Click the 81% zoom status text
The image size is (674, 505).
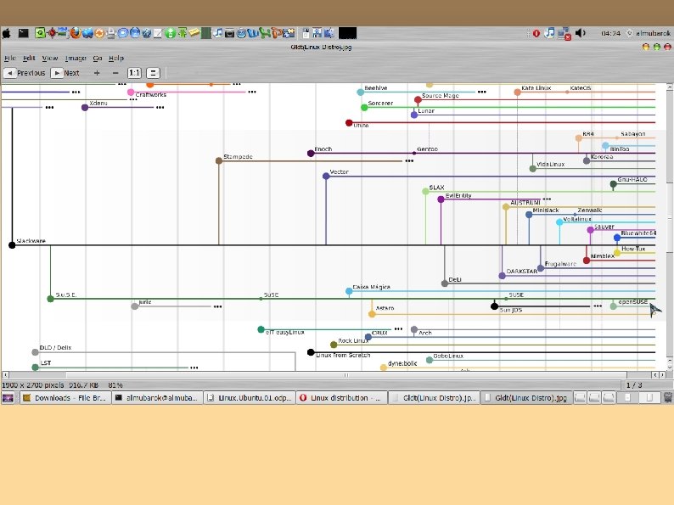(115, 385)
